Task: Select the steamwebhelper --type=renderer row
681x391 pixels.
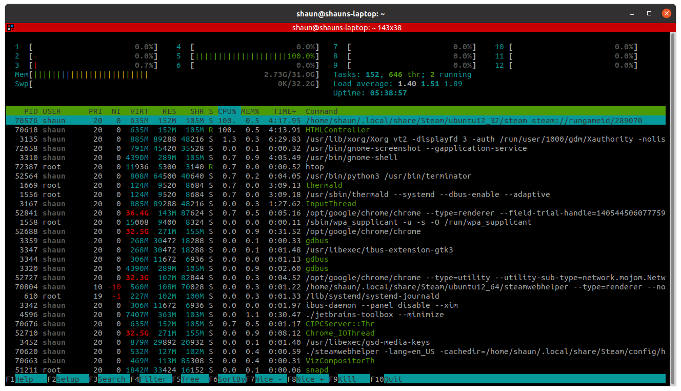Action: [335, 287]
